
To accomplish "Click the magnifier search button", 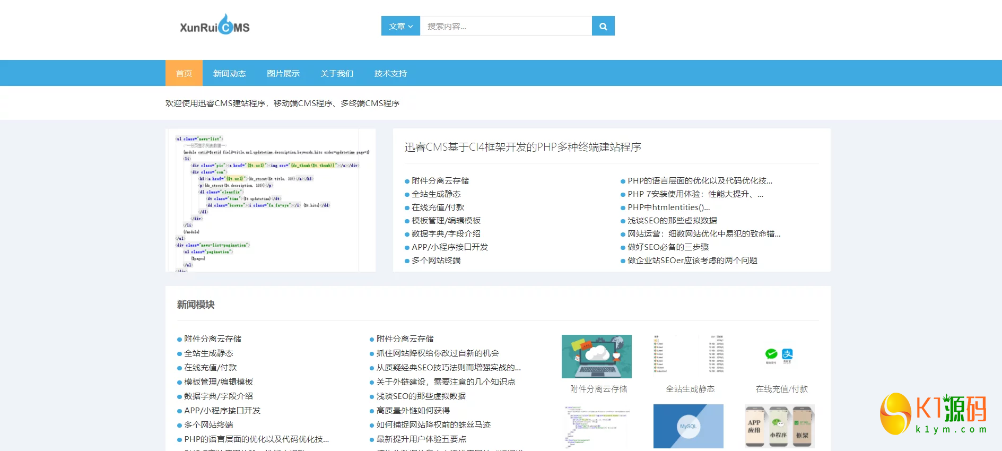I will coord(603,26).
